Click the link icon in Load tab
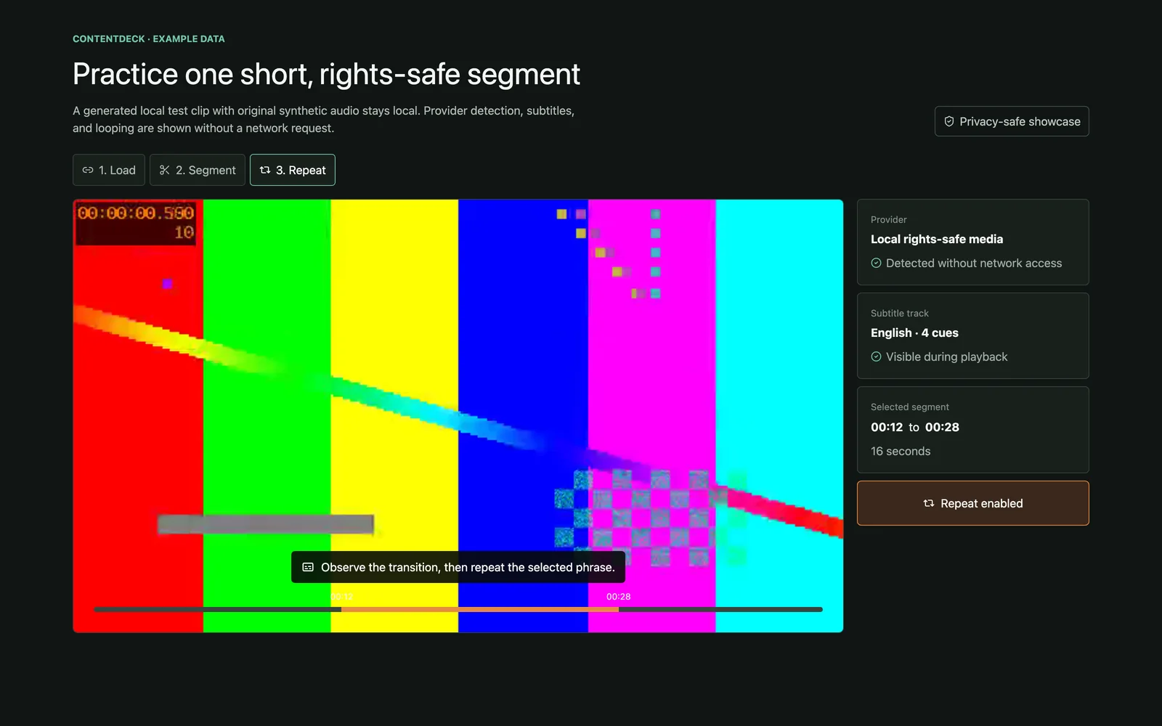 click(88, 170)
